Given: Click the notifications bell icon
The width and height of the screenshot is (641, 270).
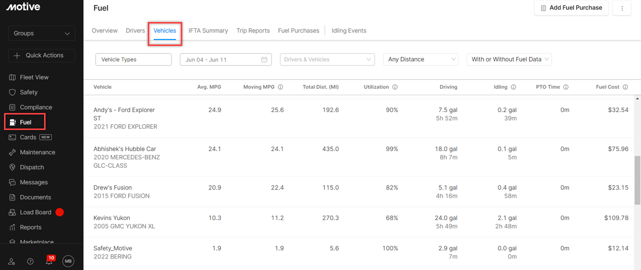Looking at the screenshot, I should [49, 261].
